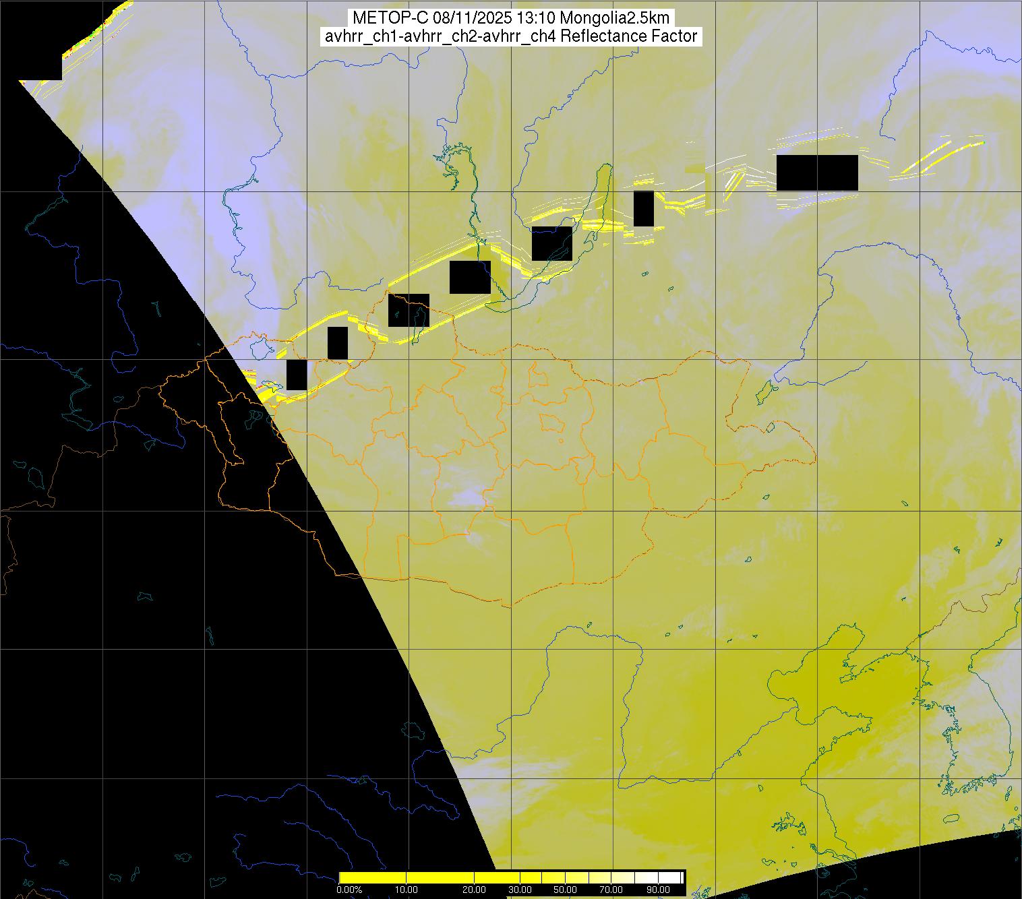The width and height of the screenshot is (1022, 899).
Task: Select the 10.00 tick label on the scale
Action: coord(408,890)
